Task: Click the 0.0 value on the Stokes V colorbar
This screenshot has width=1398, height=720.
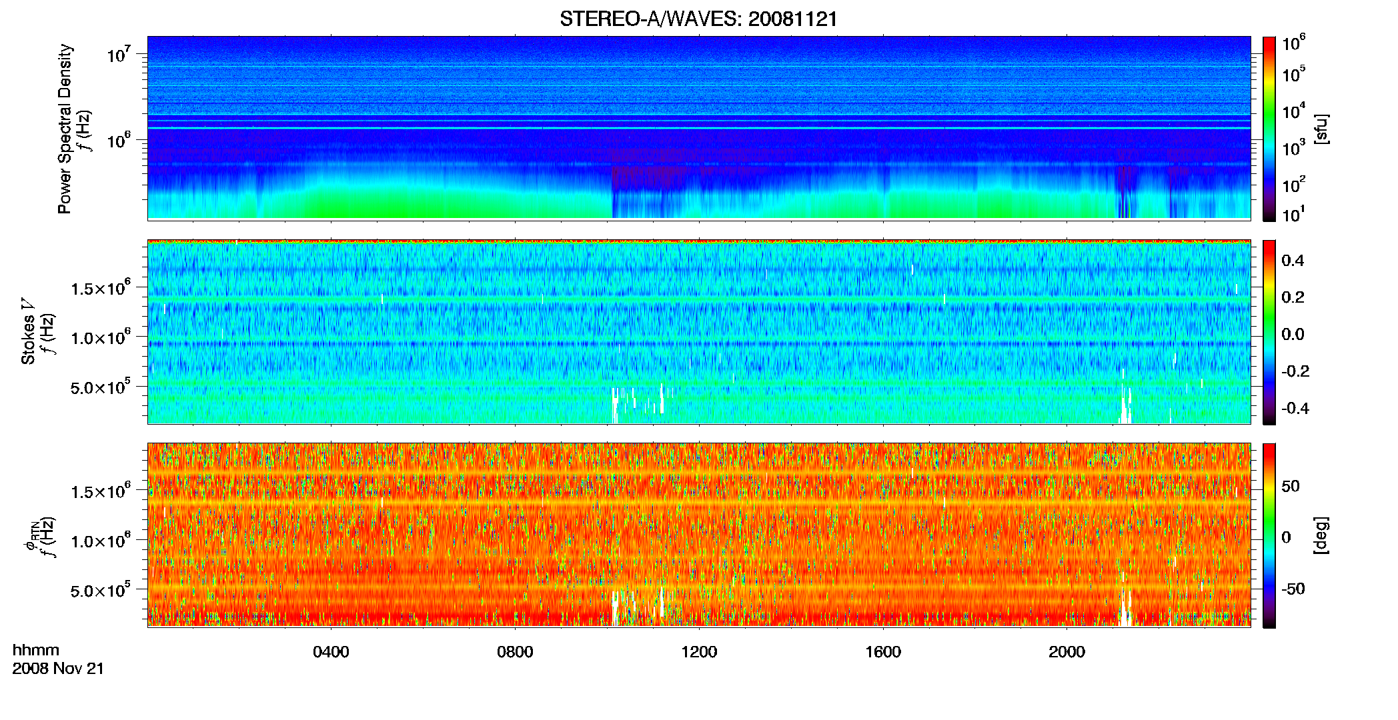Action: 1293,334
